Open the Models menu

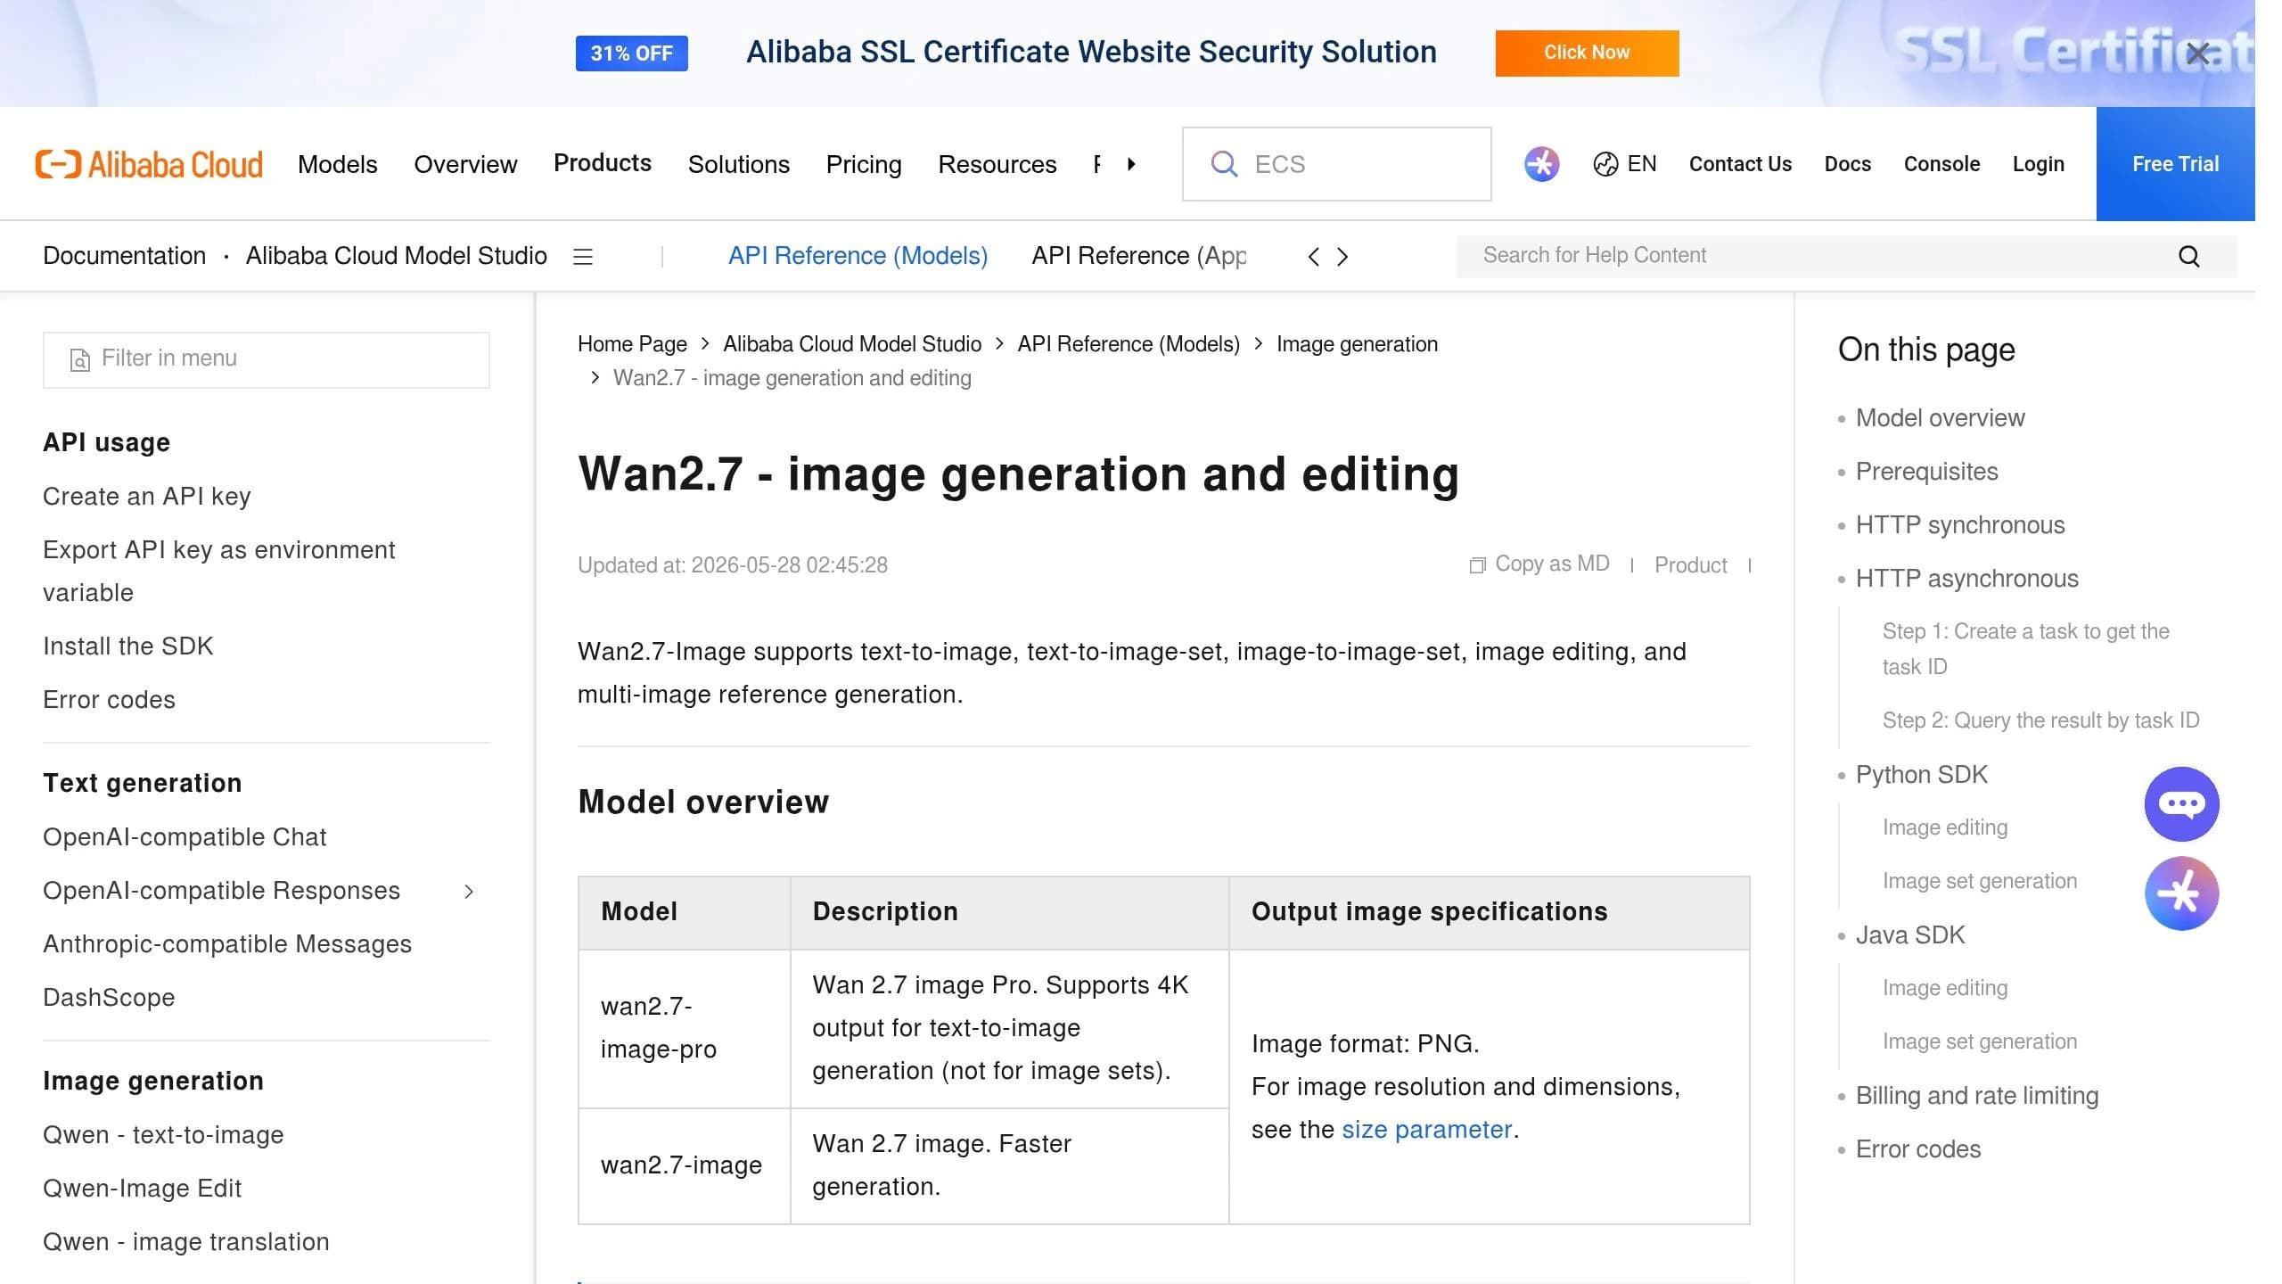337,164
